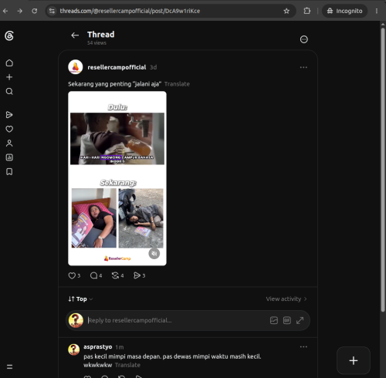Viewport: 386px width, 378px height.
Task: Open the More menu at sidebar bottom
Action: (9, 366)
